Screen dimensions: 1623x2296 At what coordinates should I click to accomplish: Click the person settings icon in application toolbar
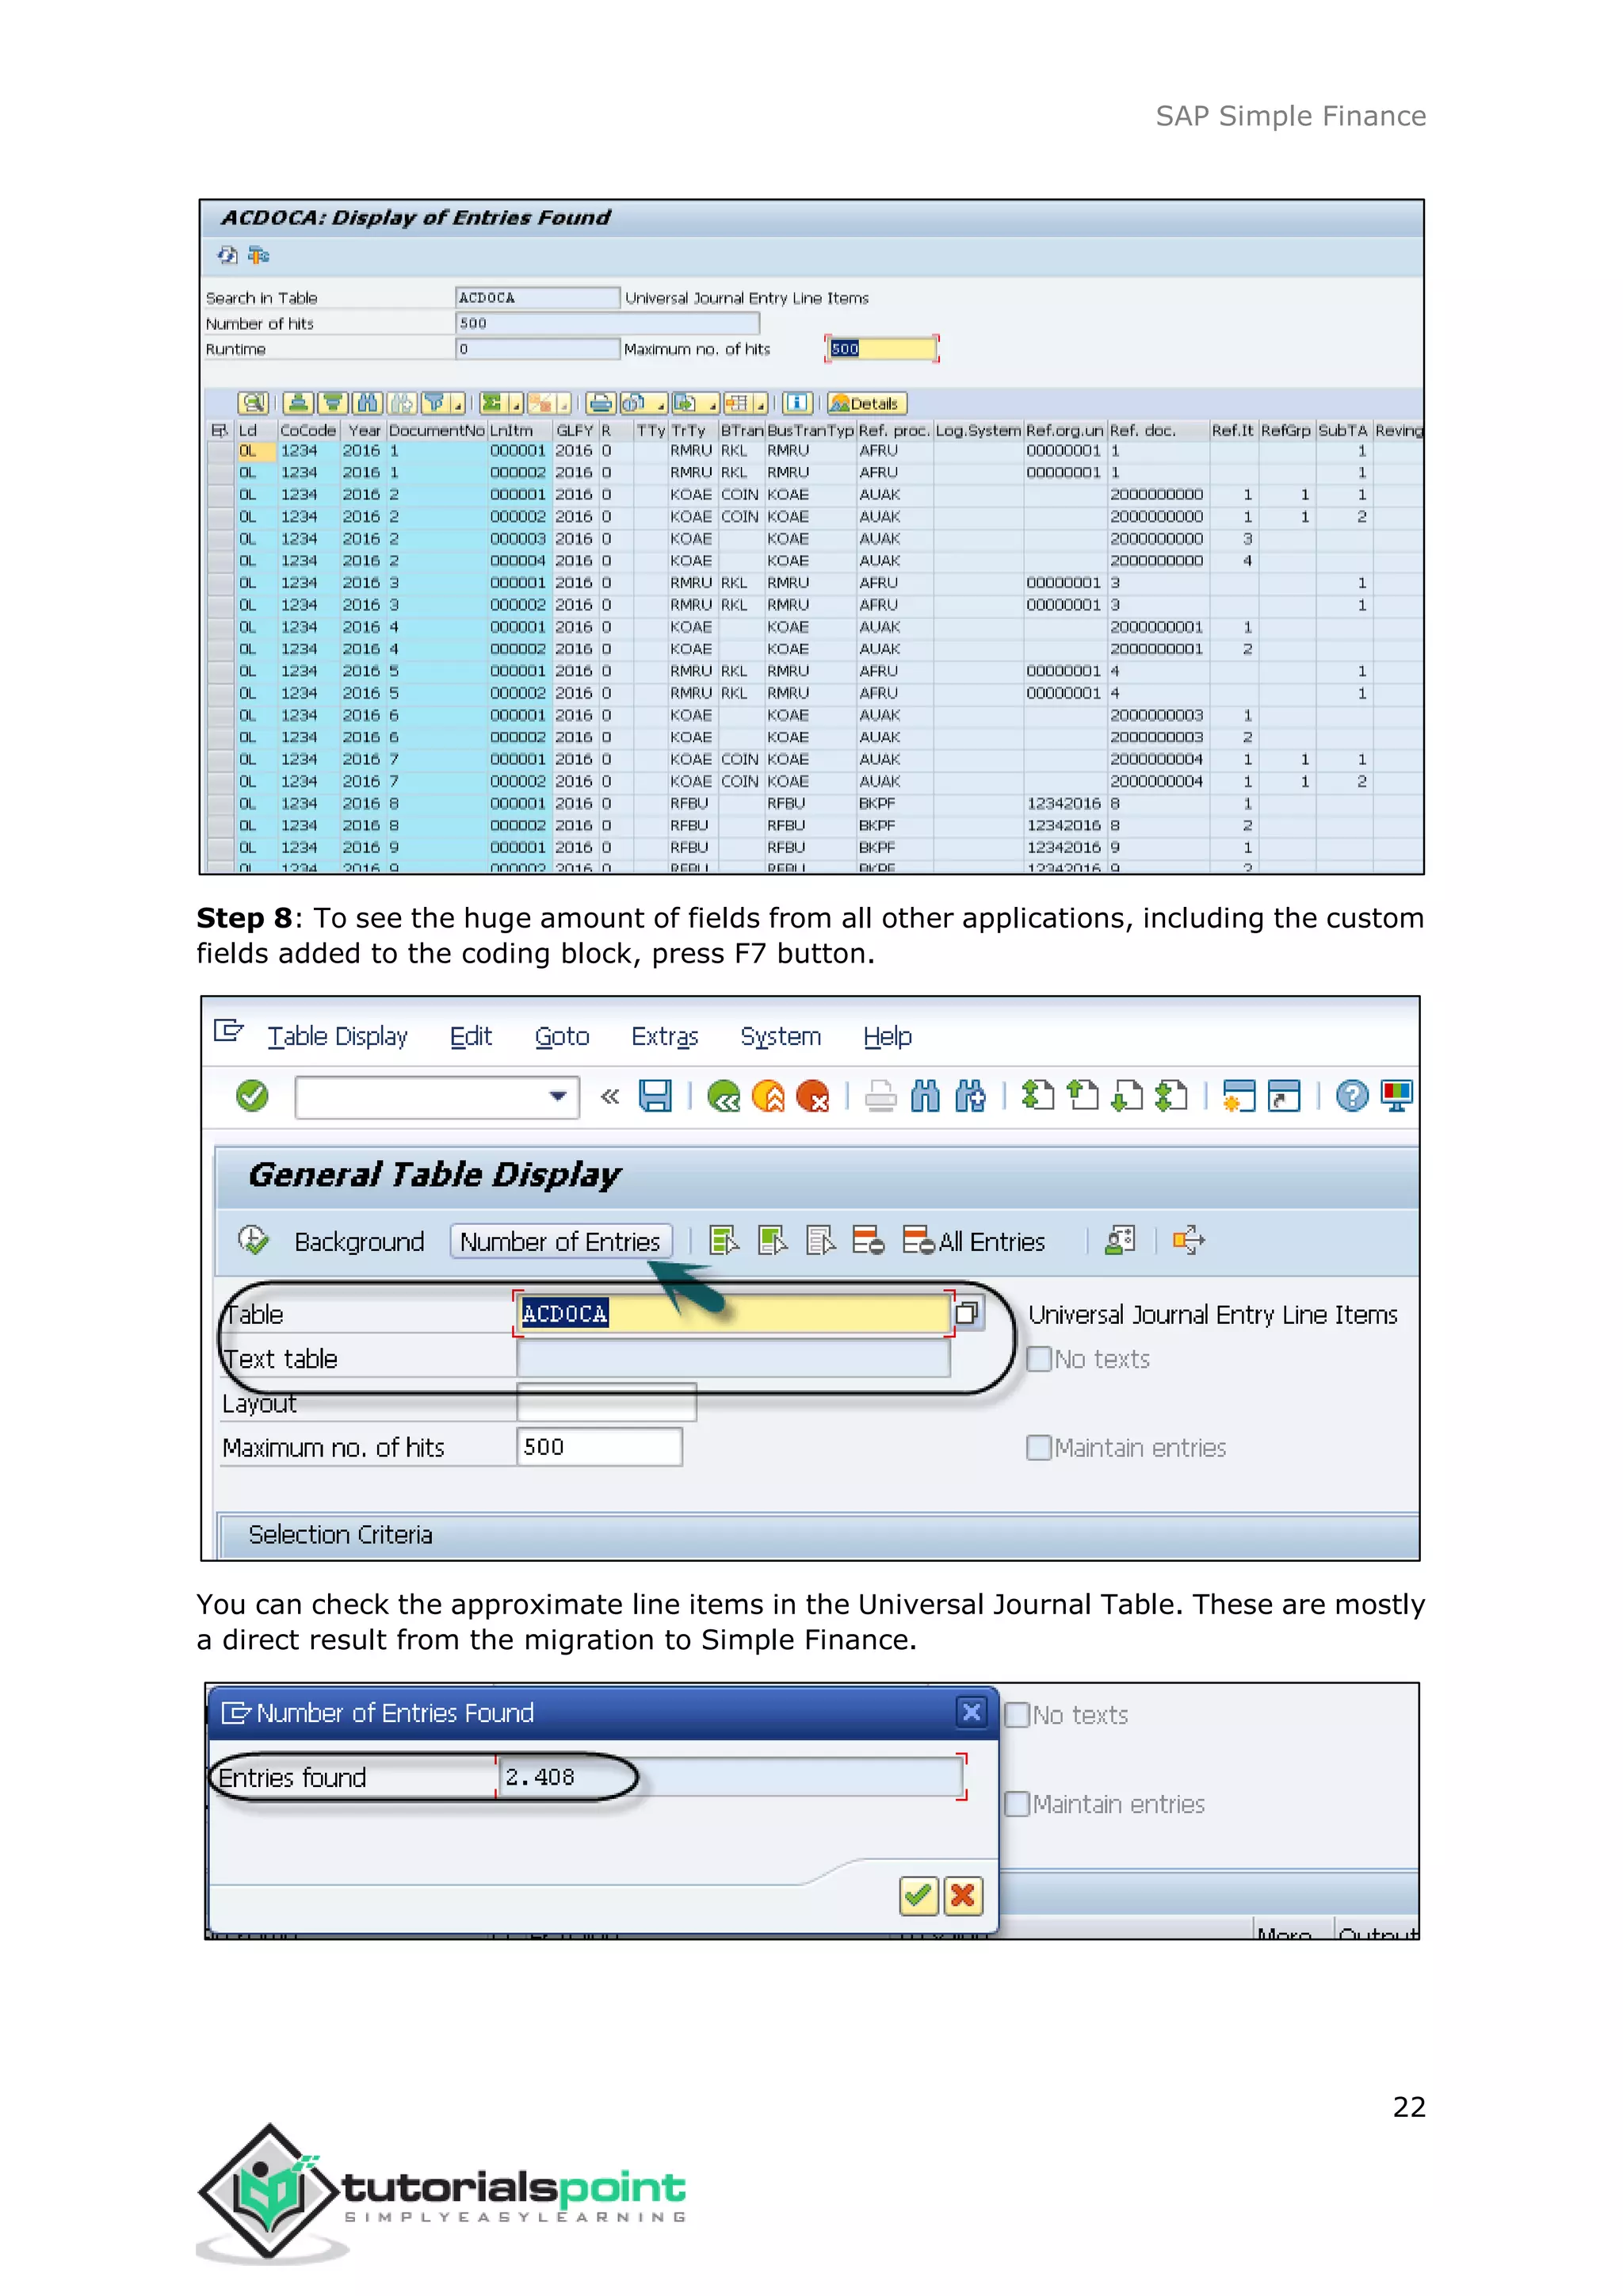click(1121, 1241)
